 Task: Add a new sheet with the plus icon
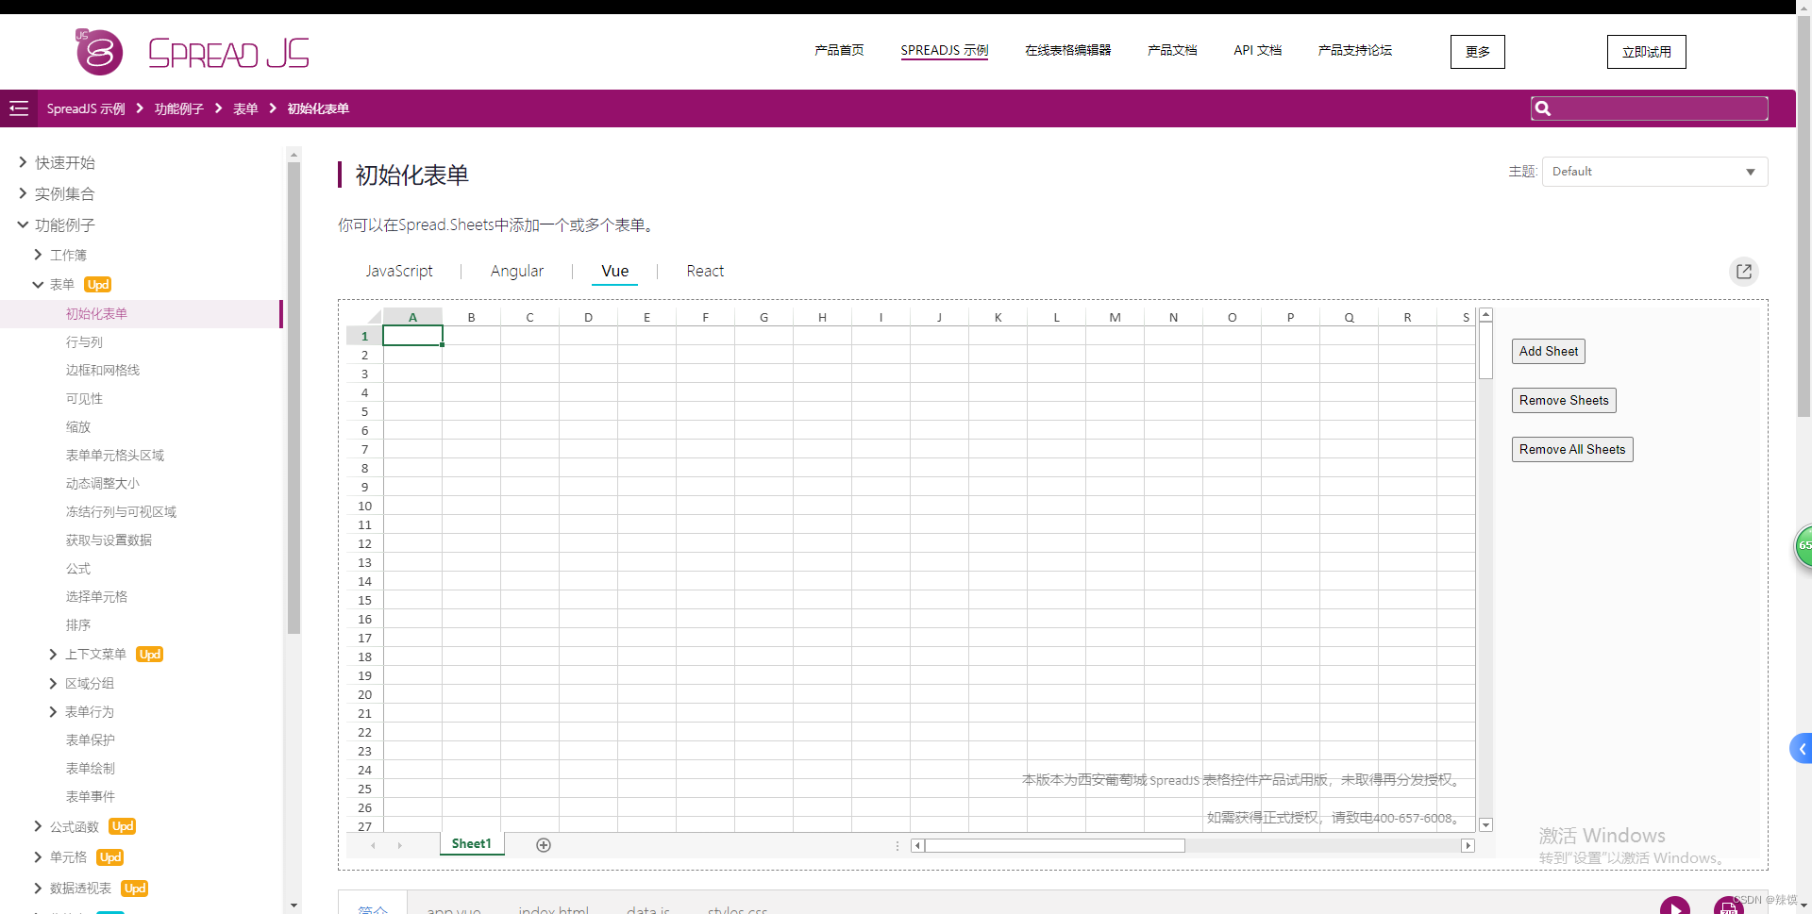(544, 845)
